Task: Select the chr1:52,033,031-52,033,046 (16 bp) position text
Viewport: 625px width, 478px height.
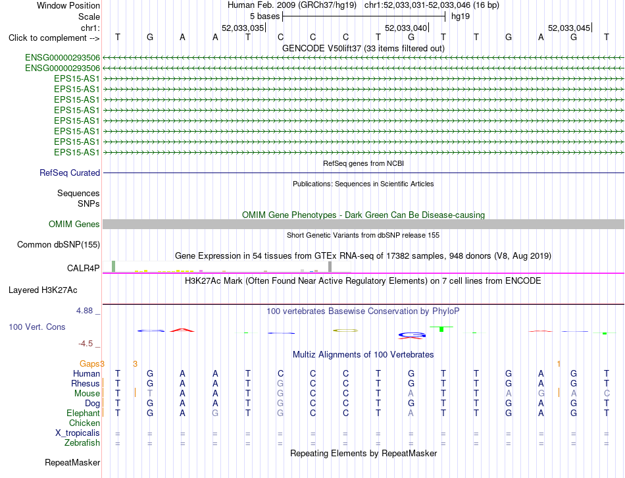Action: click(x=432, y=5)
